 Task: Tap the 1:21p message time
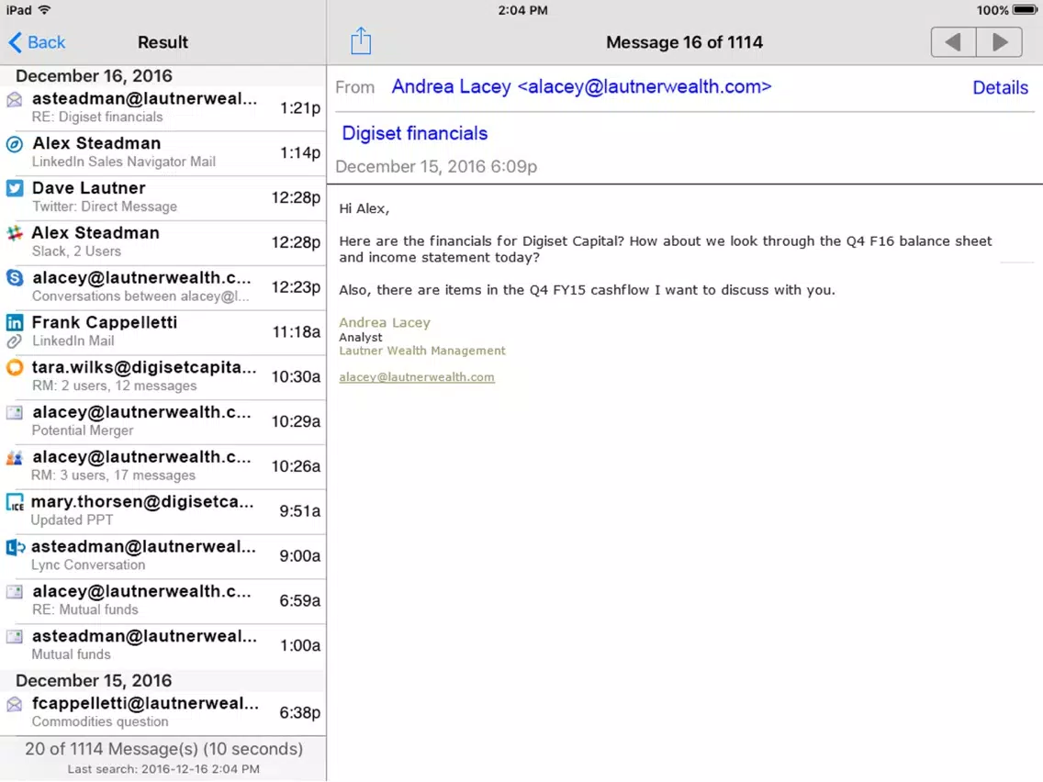[x=300, y=107]
